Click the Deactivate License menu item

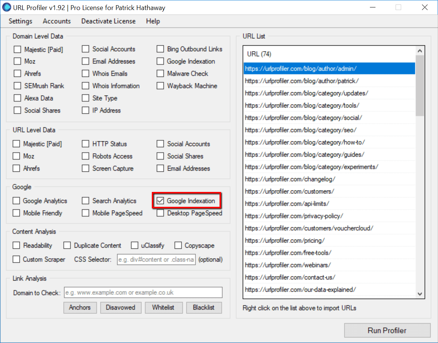point(108,21)
